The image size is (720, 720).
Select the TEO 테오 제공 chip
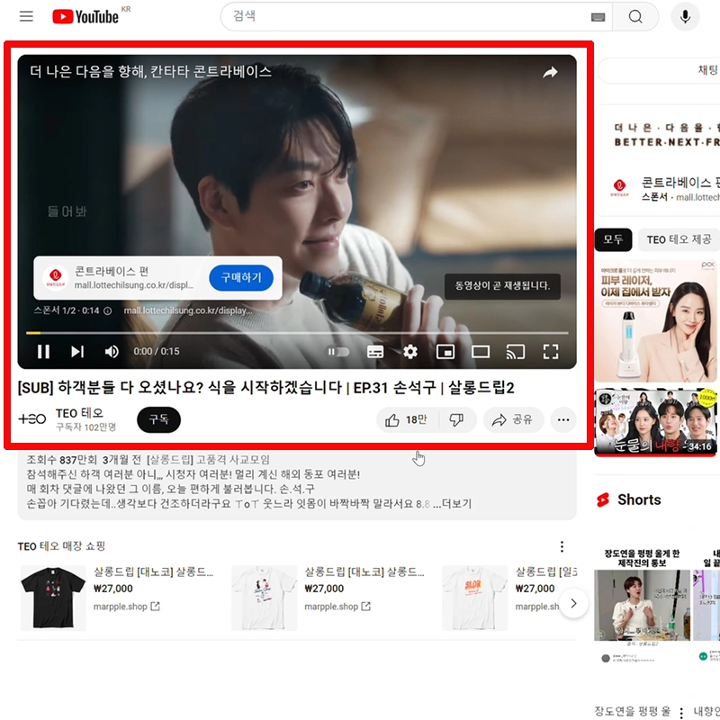point(679,239)
